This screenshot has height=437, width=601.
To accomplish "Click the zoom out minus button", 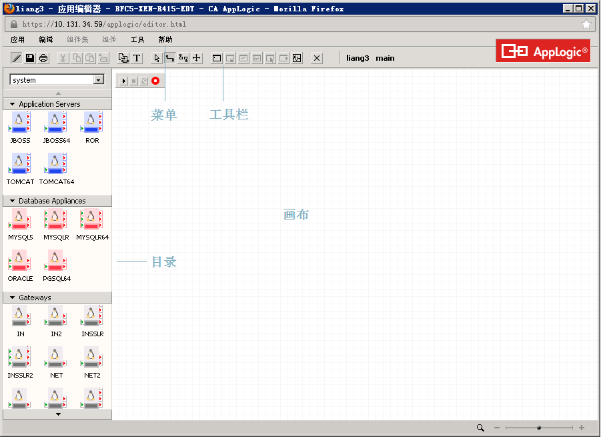I will (x=497, y=428).
